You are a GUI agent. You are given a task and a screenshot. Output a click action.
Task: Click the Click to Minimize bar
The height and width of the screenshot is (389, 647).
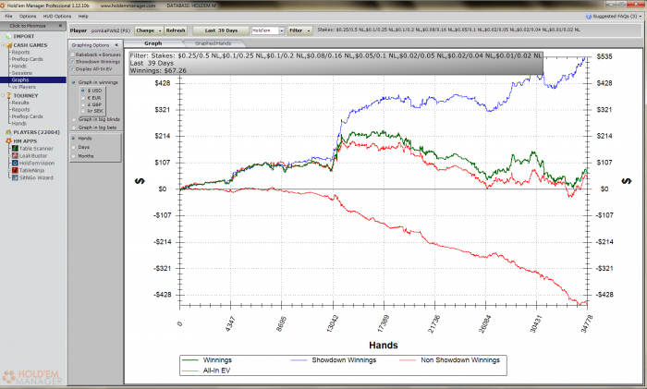33,26
